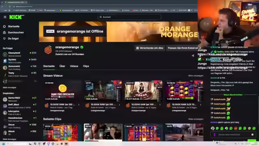
Task: Open the hamburger sidebar menu
Action: 5,17
